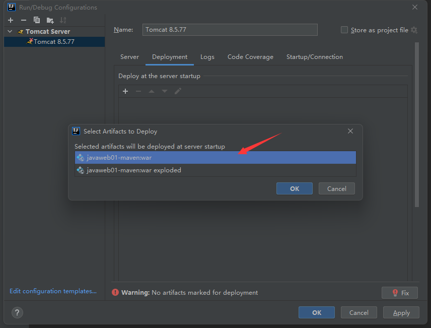
Task: Select Tomcat 8.5.77 configuration in tree
Action: (x=54, y=42)
